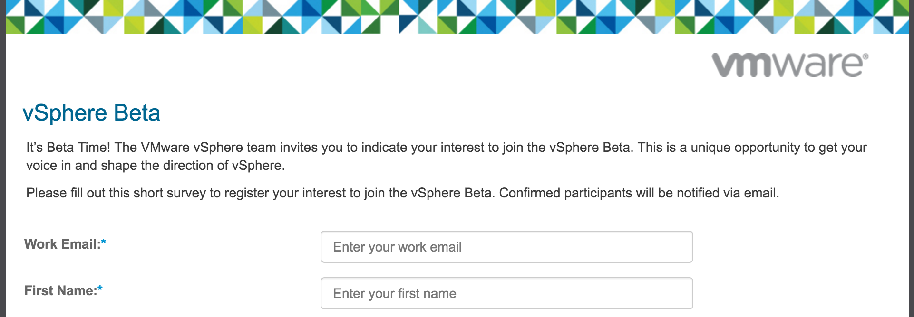This screenshot has width=914, height=317.
Task: Click the colorful triangle pattern banner
Action: click(457, 17)
